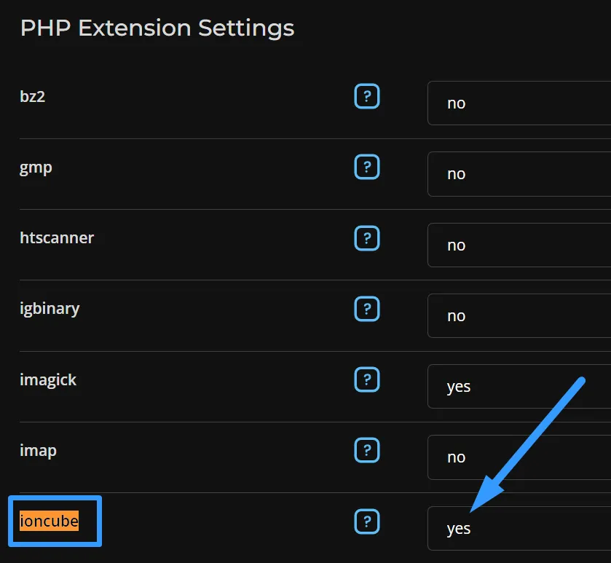Click the bz2 extension label

click(x=33, y=96)
